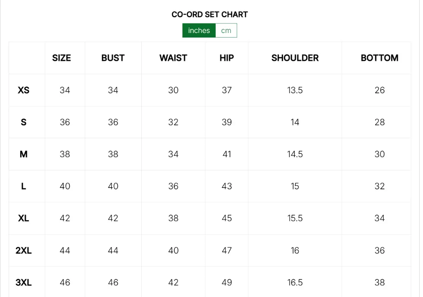Viewport: 423px width, 297px height.
Task: Click the L row label
Action: point(24,186)
